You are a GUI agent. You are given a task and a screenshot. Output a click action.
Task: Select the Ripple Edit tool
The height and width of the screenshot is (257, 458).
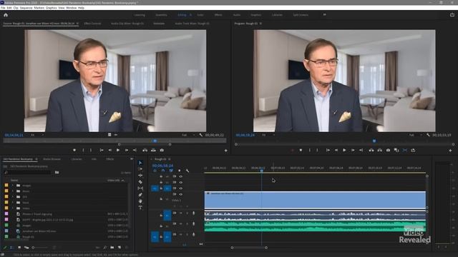[140, 176]
